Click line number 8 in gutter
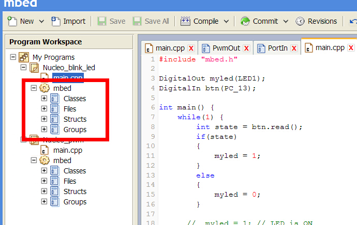 (x=153, y=126)
